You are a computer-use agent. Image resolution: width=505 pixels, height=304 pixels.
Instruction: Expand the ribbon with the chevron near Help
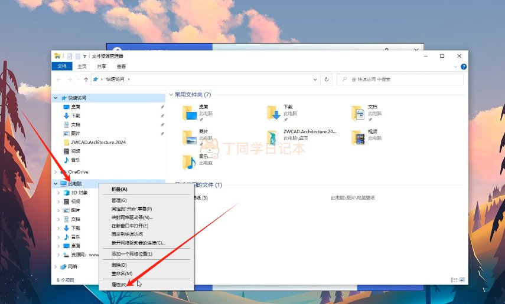click(x=455, y=67)
